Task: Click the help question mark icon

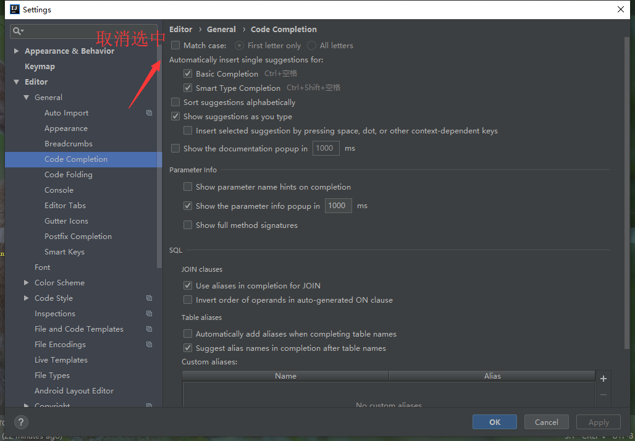Action: (21, 422)
